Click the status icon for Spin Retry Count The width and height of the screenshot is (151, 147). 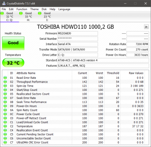[x=5, y=110]
